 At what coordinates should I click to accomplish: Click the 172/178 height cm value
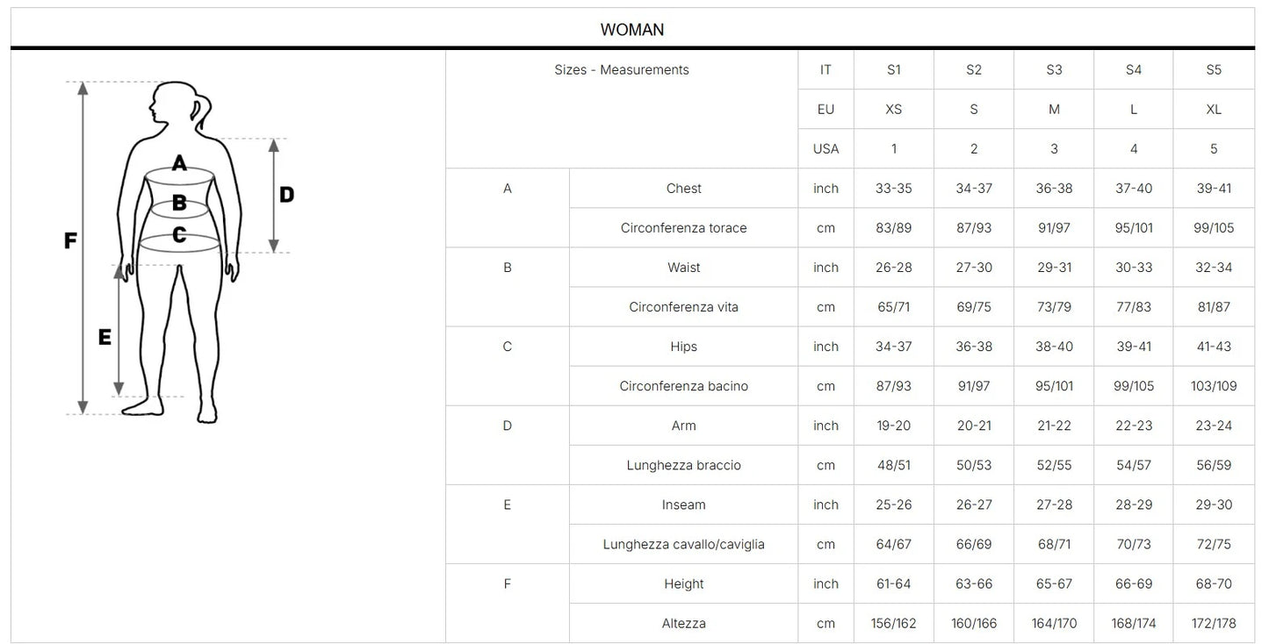coord(1214,624)
